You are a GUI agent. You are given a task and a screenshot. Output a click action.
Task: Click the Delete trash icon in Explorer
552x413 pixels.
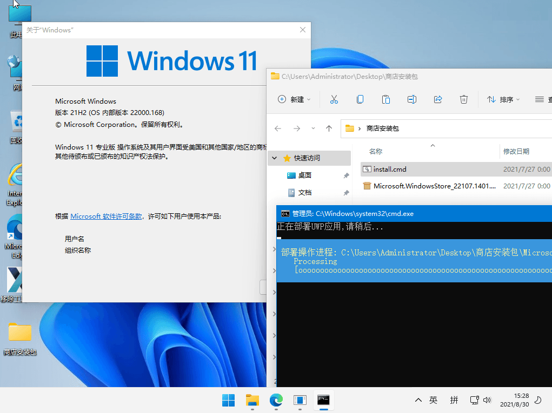[464, 99]
